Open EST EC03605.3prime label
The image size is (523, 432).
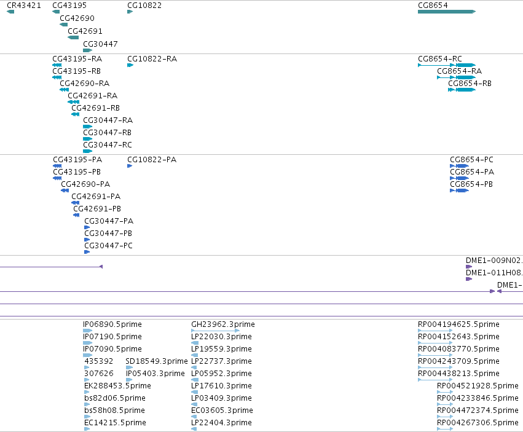click(x=222, y=410)
